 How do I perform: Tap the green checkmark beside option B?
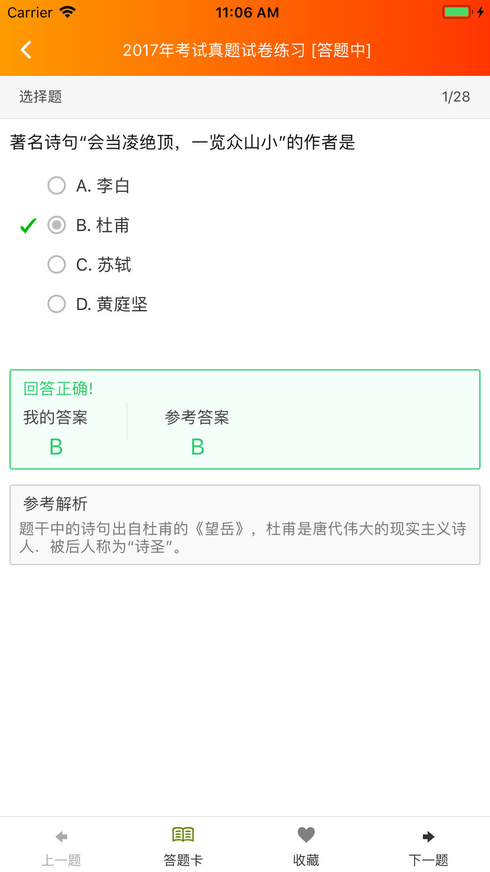pyautogui.click(x=28, y=226)
